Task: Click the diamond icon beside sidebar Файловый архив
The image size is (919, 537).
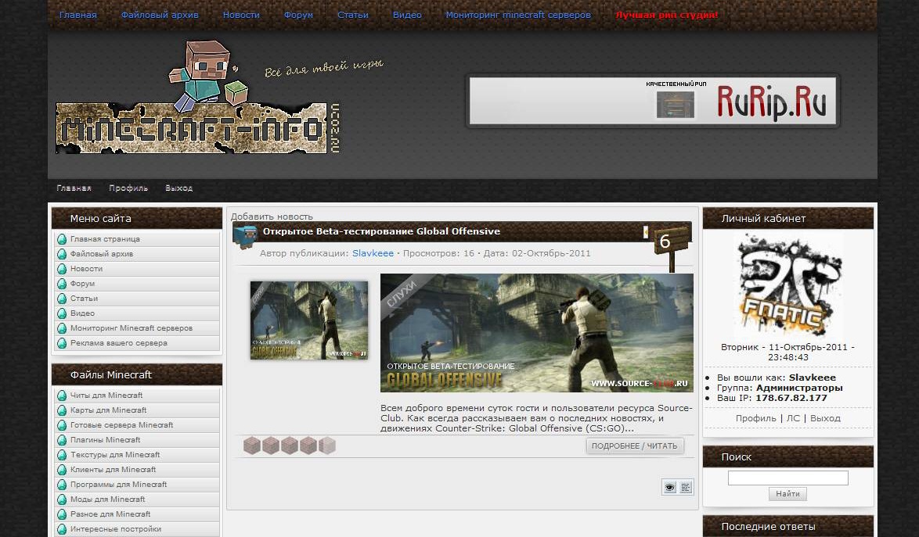Action: click(62, 254)
